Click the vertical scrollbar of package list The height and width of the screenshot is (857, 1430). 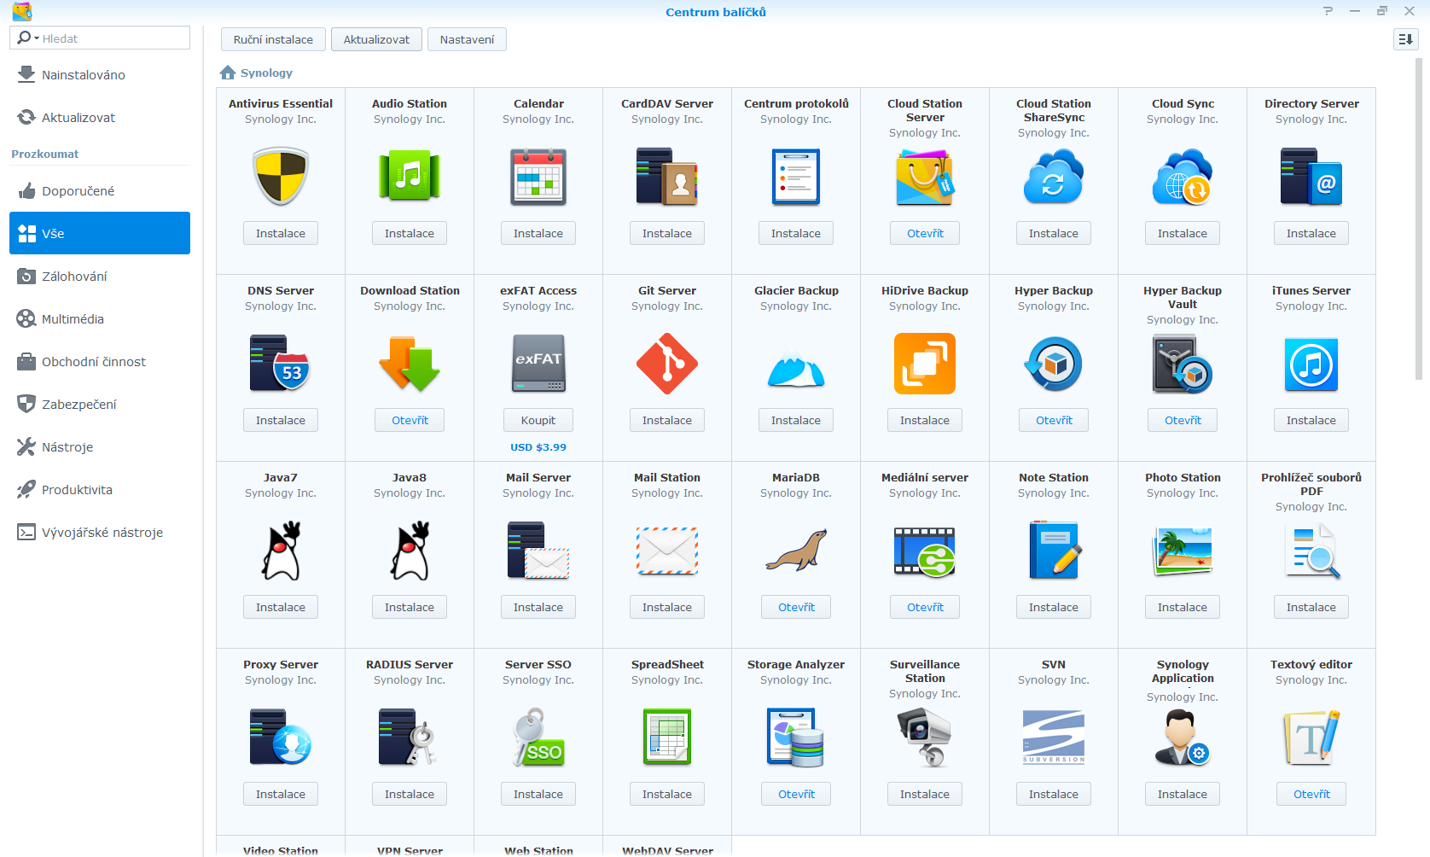point(1418,218)
